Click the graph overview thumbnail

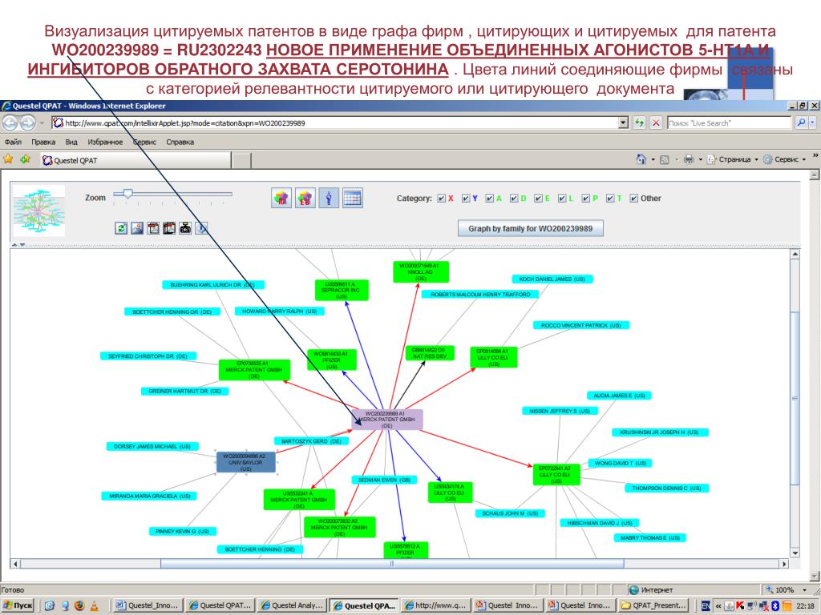tap(39, 211)
